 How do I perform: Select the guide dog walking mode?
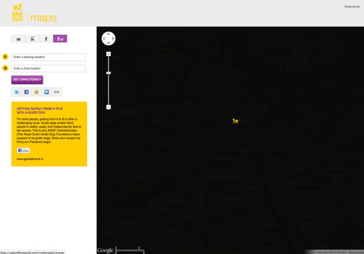pos(60,38)
